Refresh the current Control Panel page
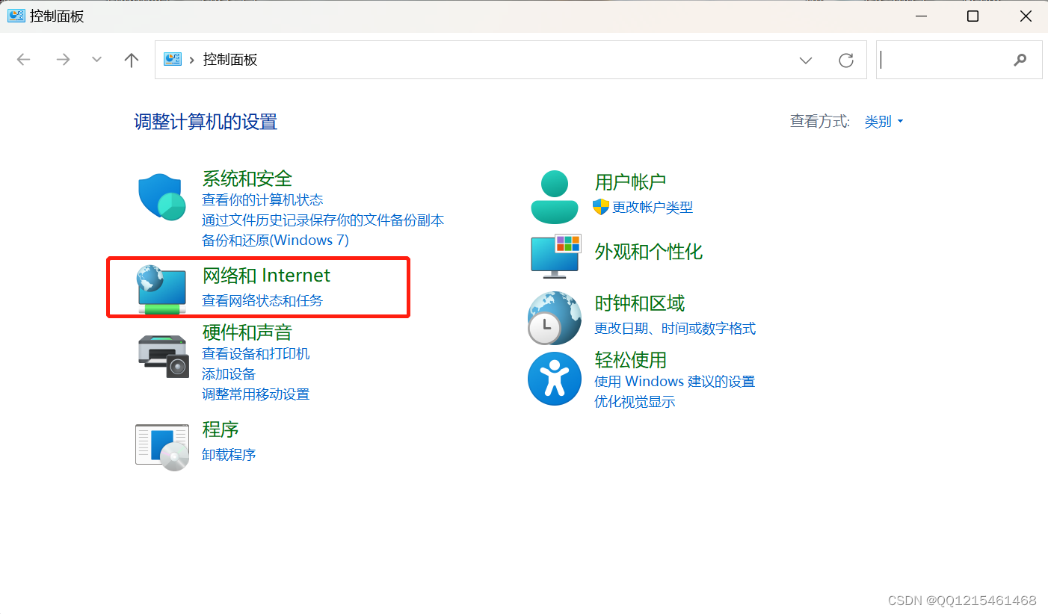The image size is (1048, 614). [x=845, y=60]
